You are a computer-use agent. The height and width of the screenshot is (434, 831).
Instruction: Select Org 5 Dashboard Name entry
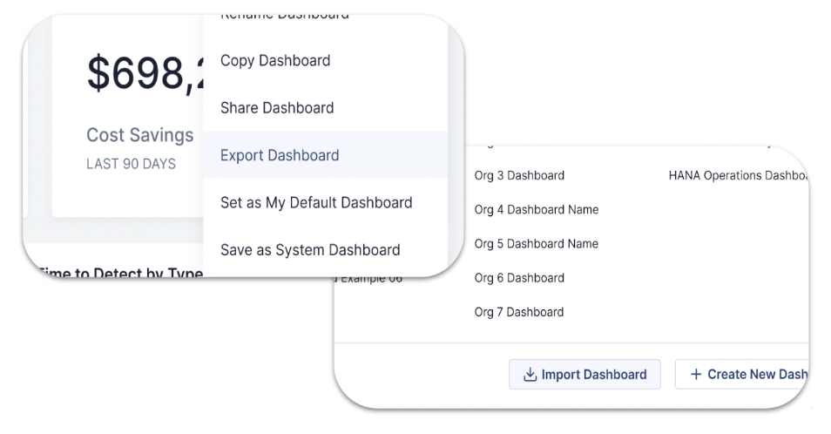pos(537,244)
